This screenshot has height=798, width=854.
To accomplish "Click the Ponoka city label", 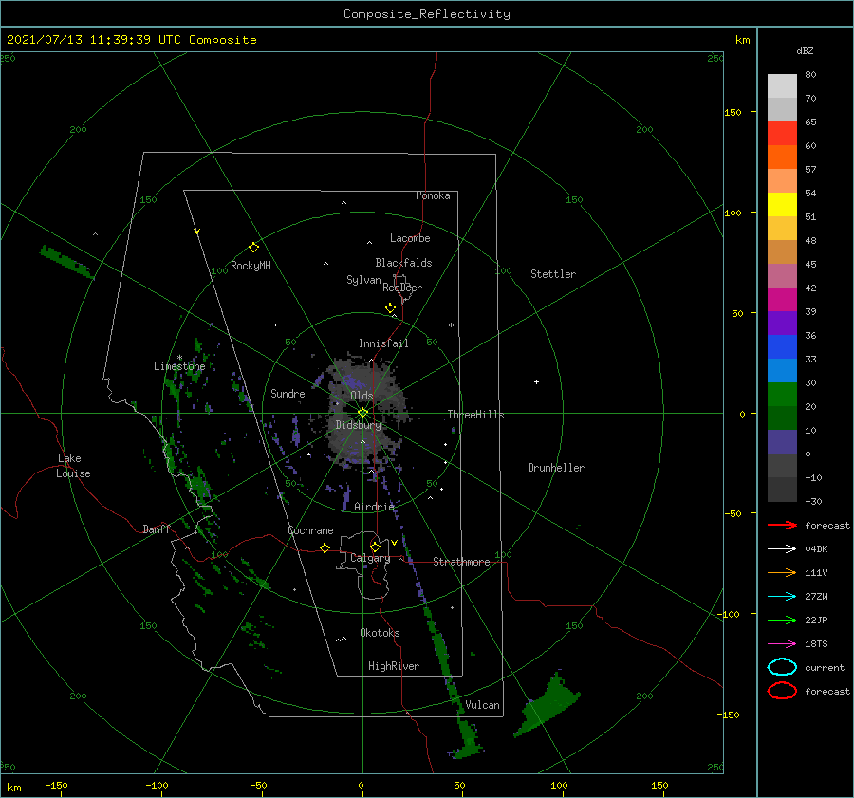I will [433, 195].
